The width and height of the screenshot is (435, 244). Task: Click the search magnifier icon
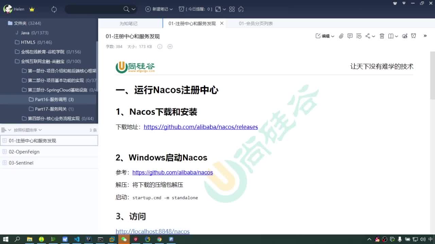click(x=126, y=9)
